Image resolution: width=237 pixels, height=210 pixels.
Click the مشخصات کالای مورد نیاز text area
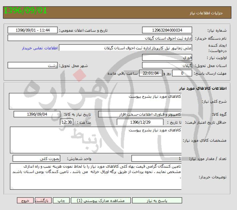click(x=96, y=140)
